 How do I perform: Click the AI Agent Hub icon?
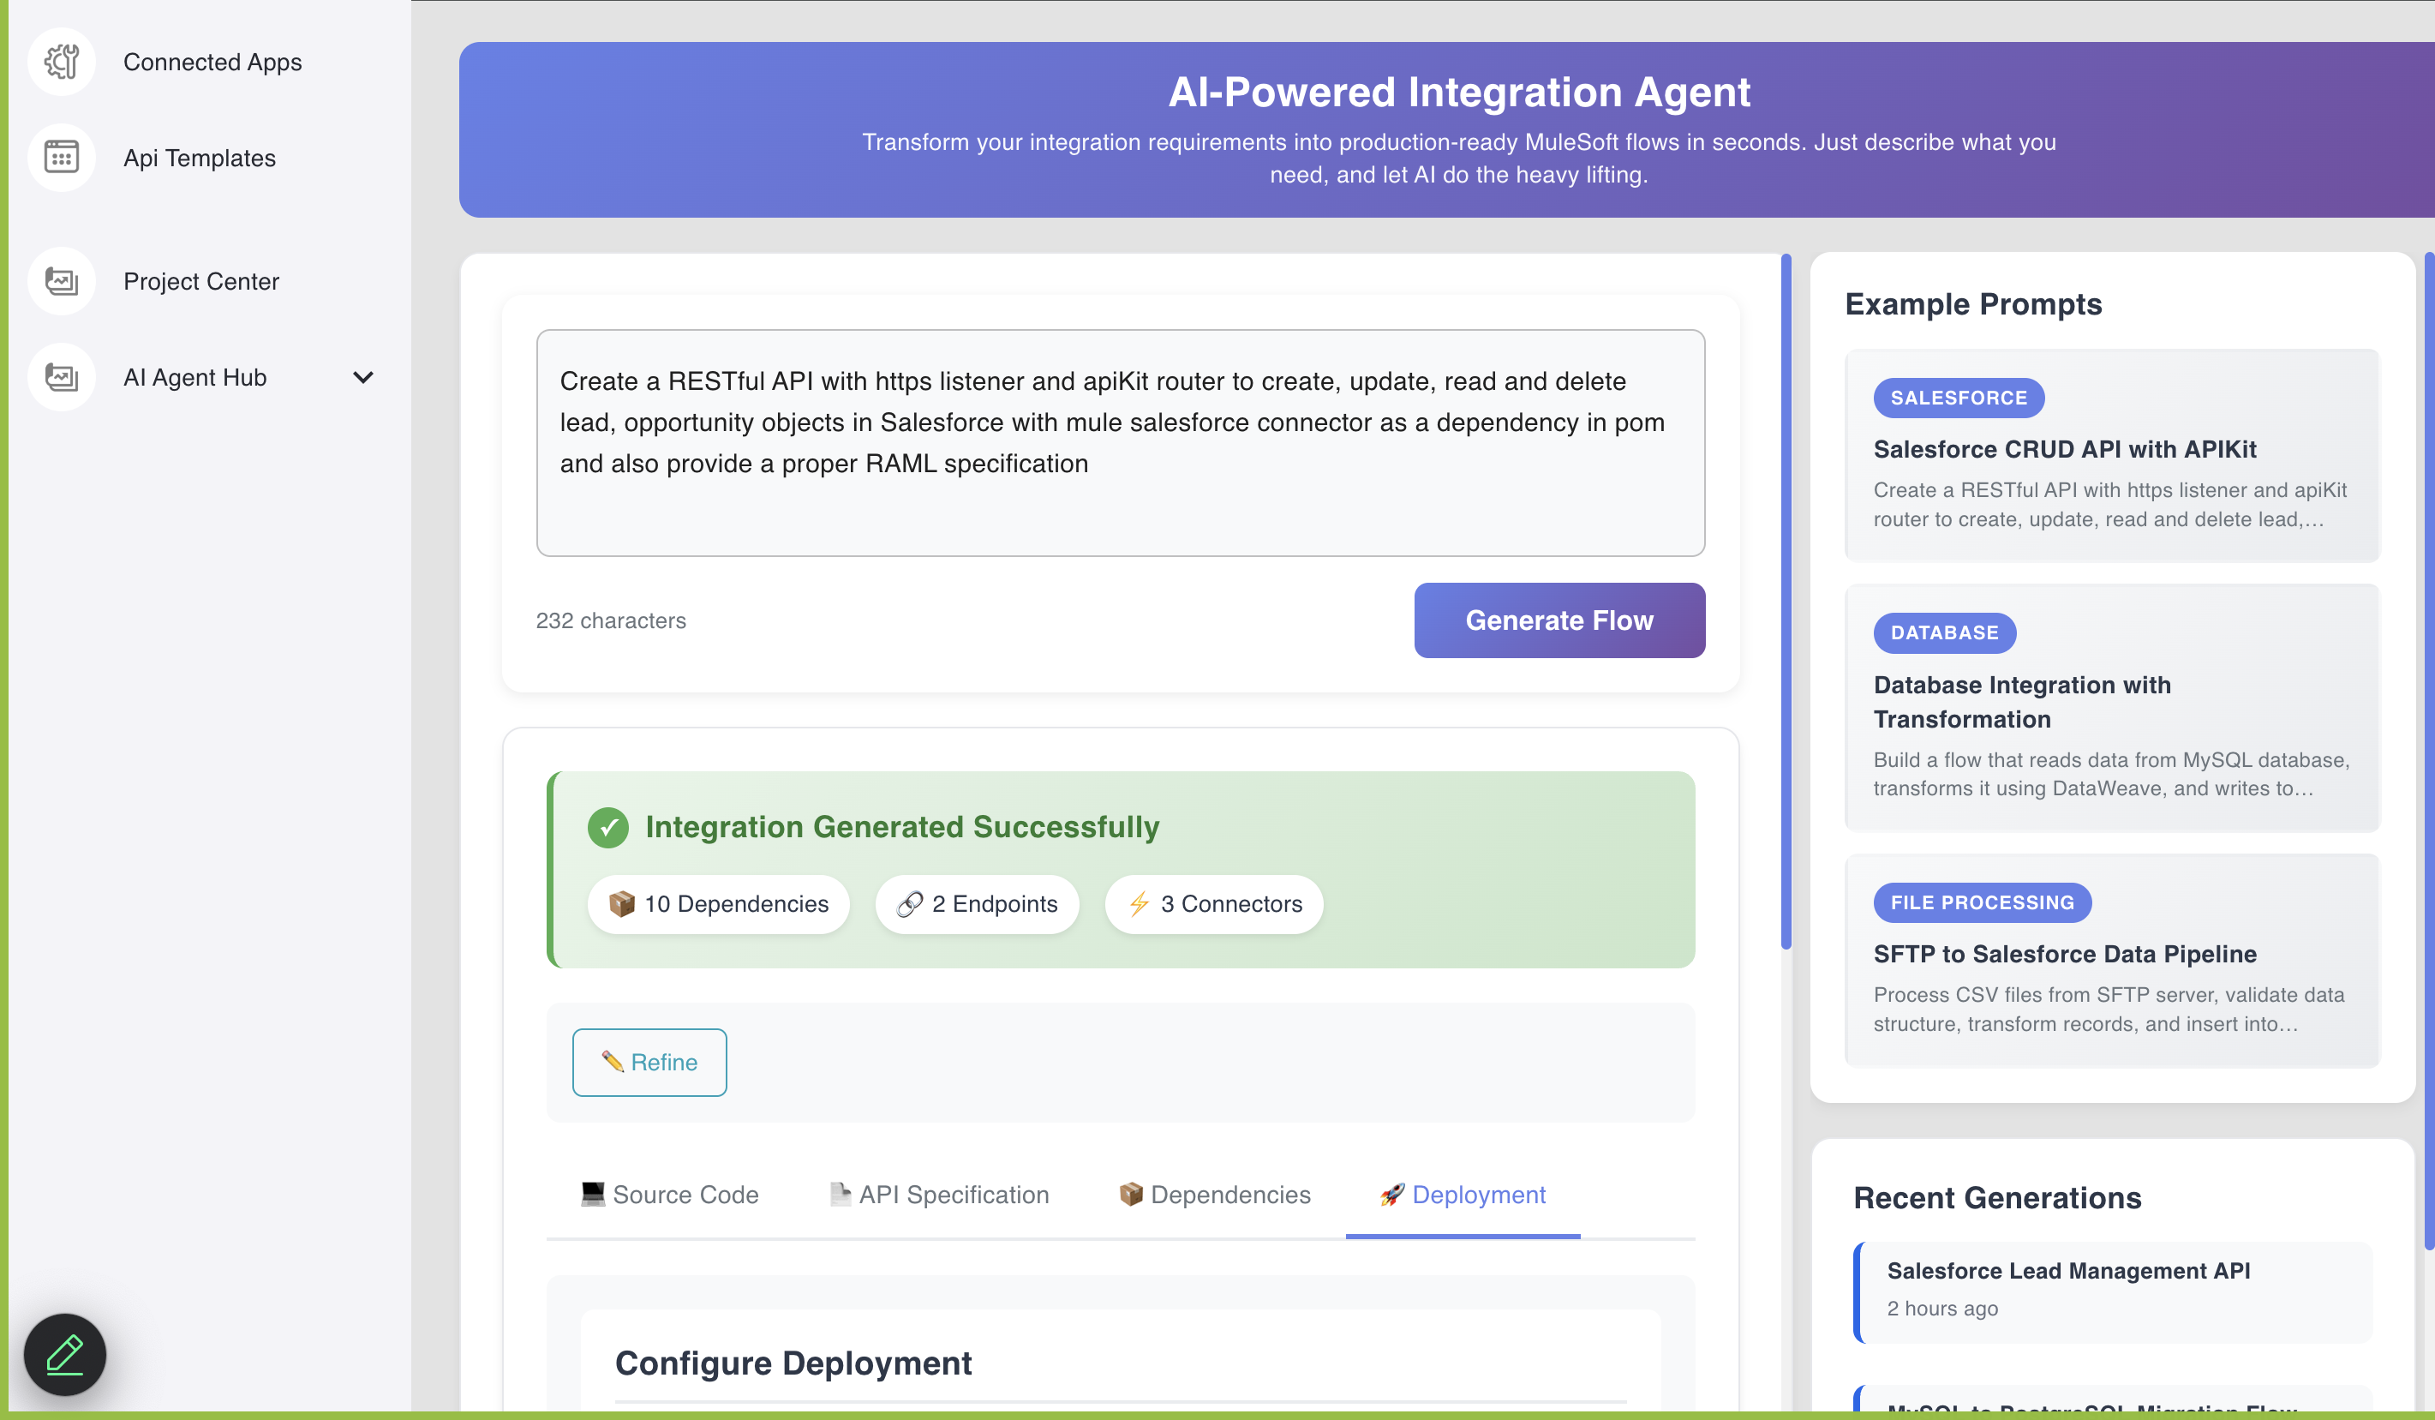point(61,377)
